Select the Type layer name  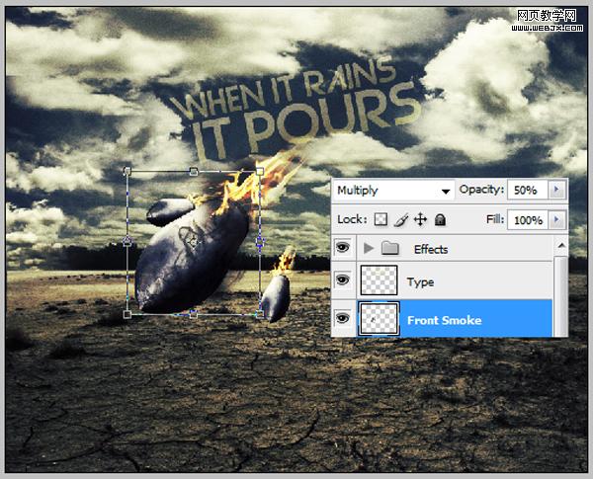point(420,282)
